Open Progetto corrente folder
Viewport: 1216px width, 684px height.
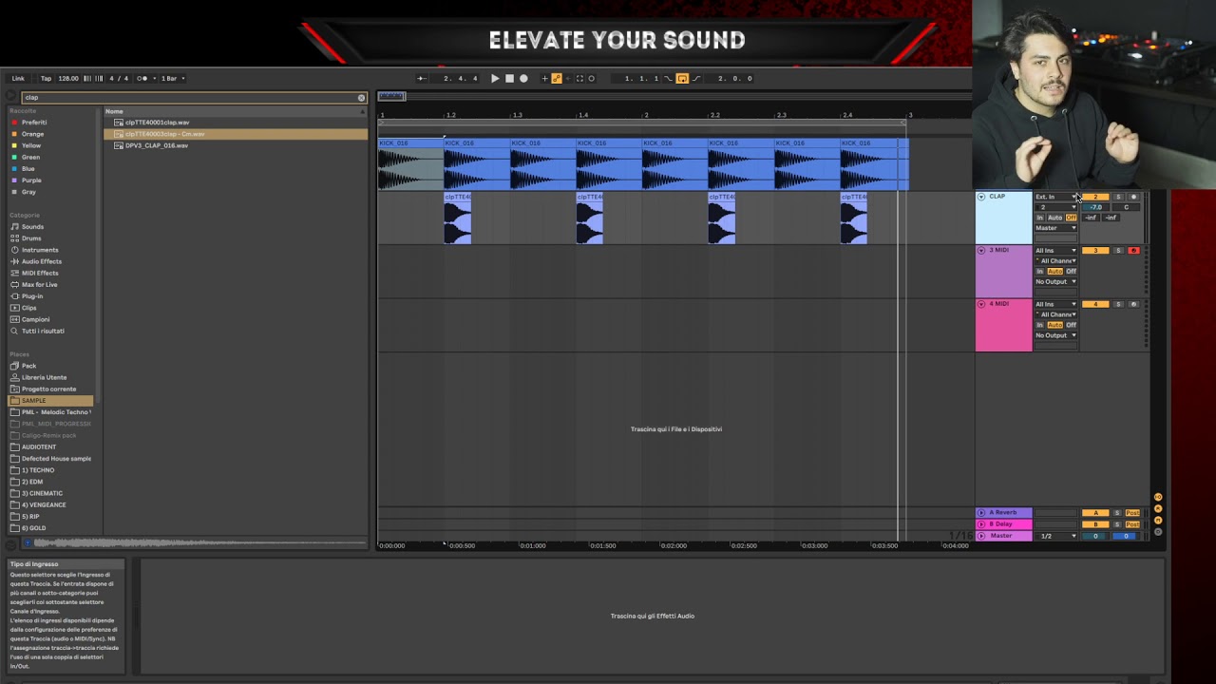pos(48,389)
